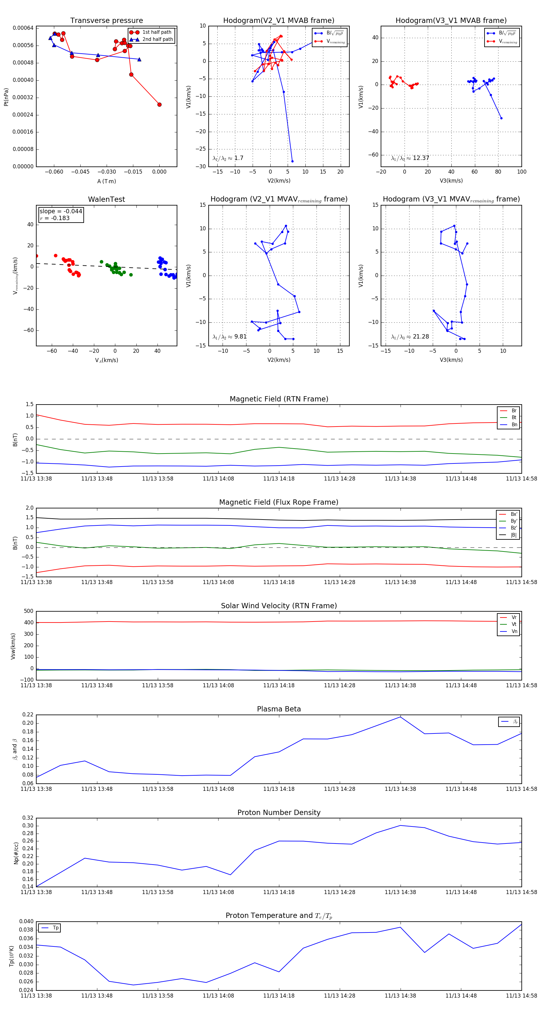Click 'Vn' legend entry
Image resolution: width=558 pixels, height=1023 pixels.
tap(508, 631)
